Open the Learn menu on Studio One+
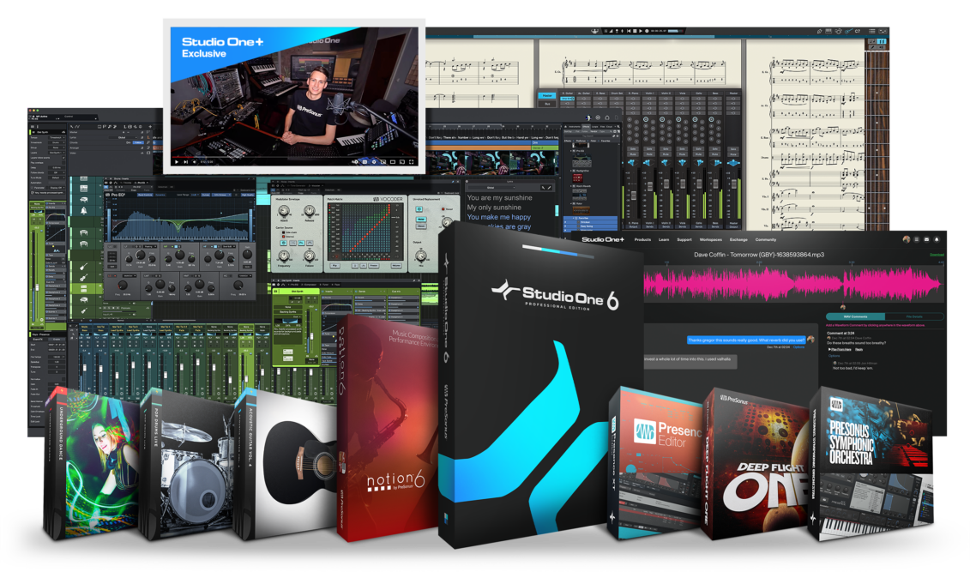970x572 pixels. coord(664,239)
